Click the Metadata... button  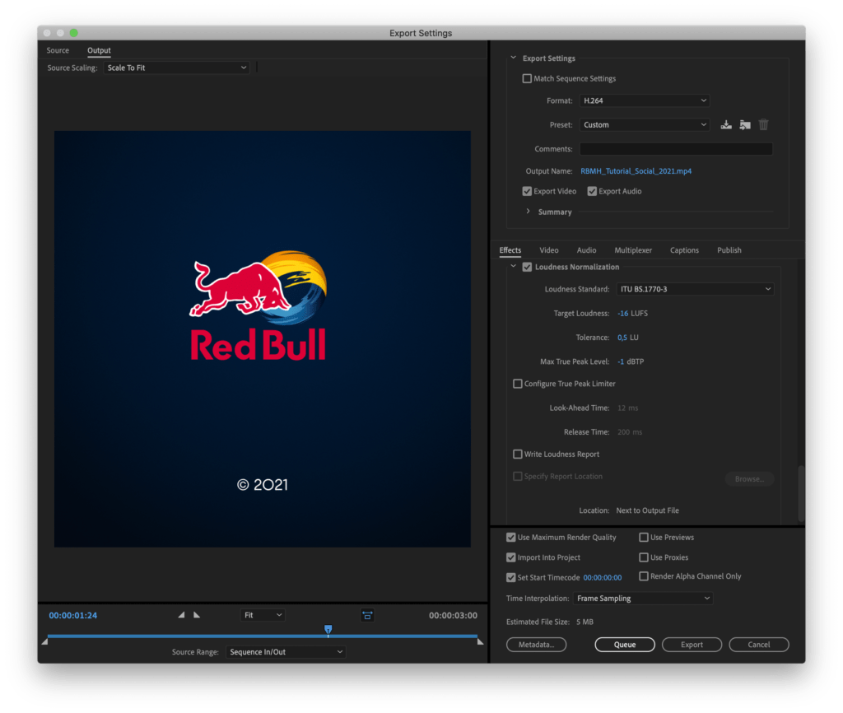click(x=536, y=644)
